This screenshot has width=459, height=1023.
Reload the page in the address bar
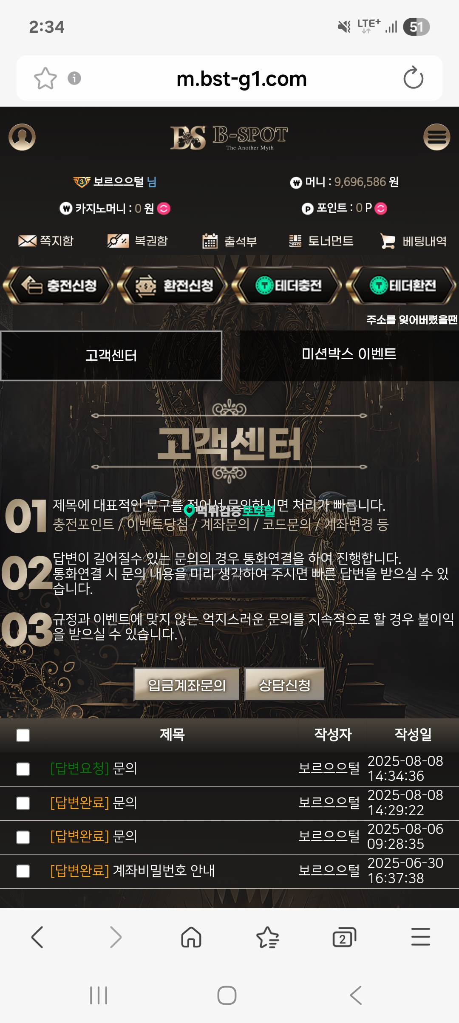tap(413, 78)
